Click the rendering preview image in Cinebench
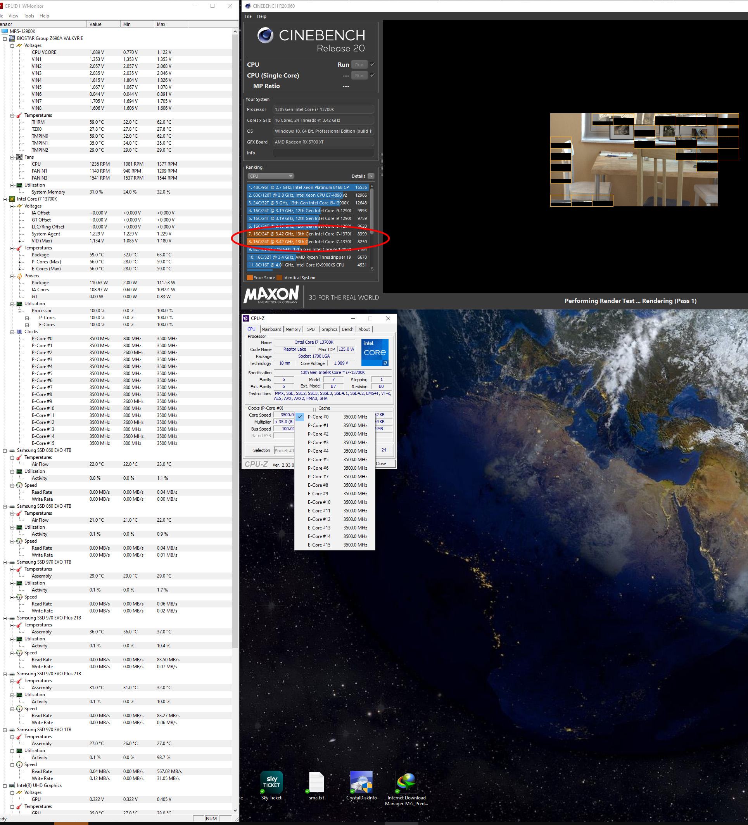This screenshot has height=825, width=748. (x=644, y=160)
